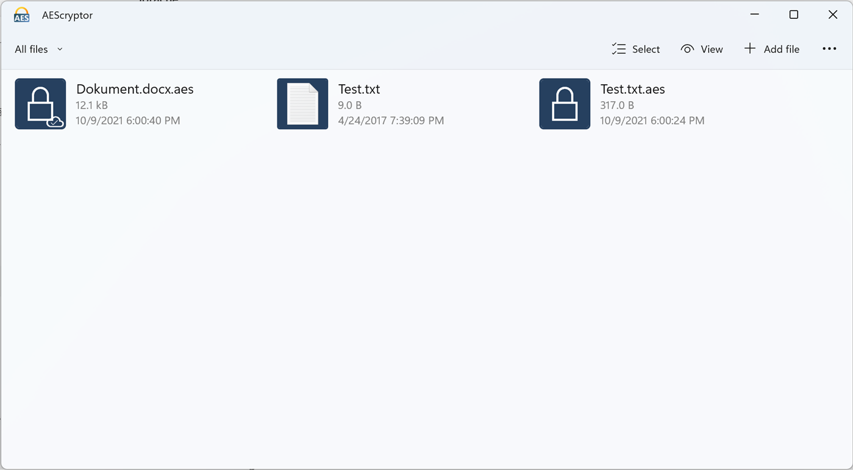
Task: Expand the All files filter dropdown
Action: [38, 49]
